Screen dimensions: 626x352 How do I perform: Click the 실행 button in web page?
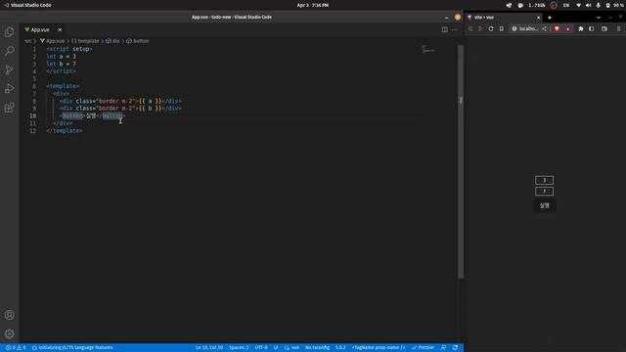544,205
